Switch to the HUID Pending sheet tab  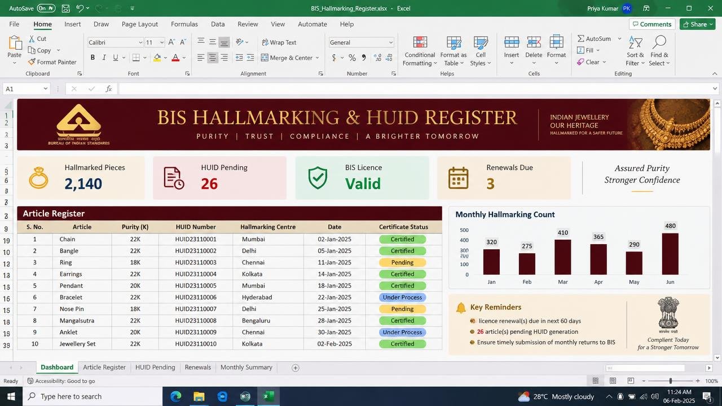click(155, 368)
